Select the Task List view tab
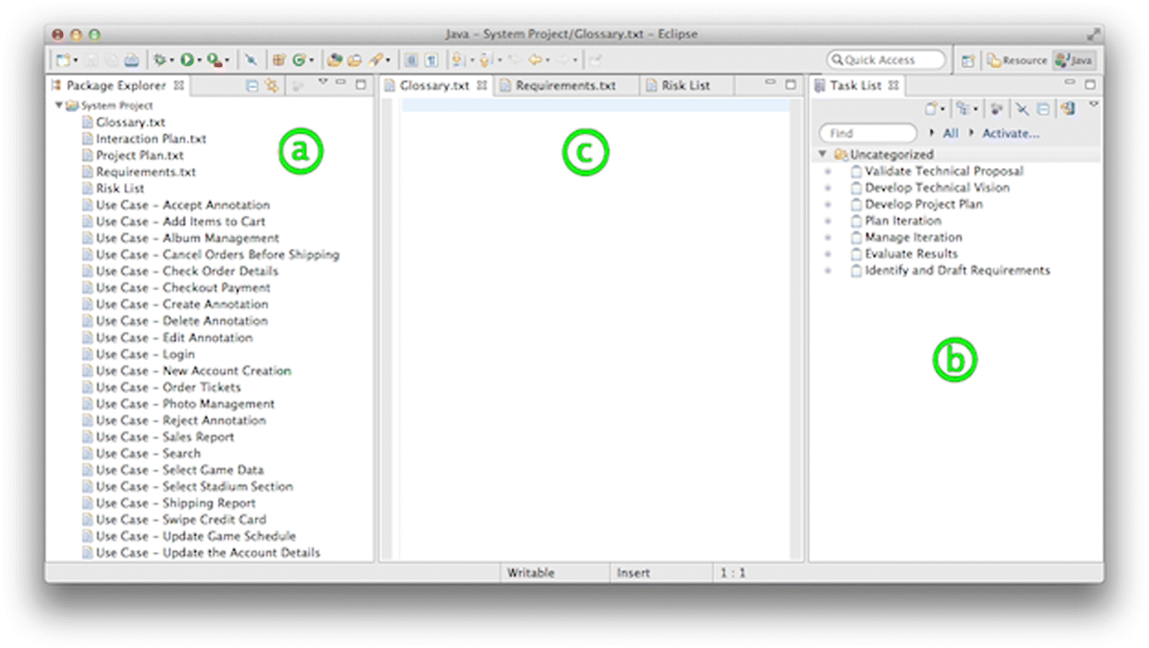The width and height of the screenshot is (1149, 648). [856, 85]
